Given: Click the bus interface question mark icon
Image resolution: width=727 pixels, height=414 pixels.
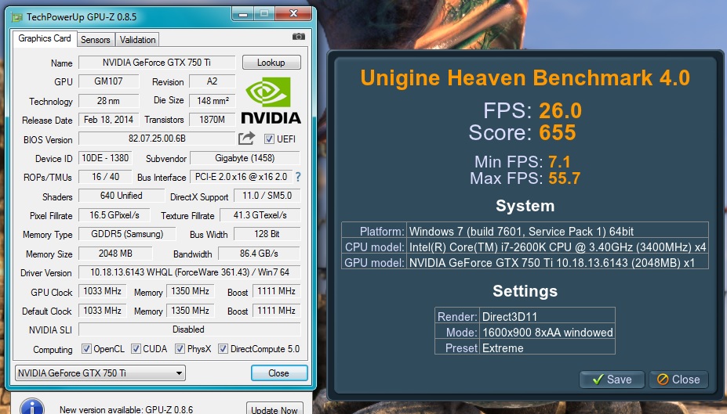Looking at the screenshot, I should (x=298, y=177).
